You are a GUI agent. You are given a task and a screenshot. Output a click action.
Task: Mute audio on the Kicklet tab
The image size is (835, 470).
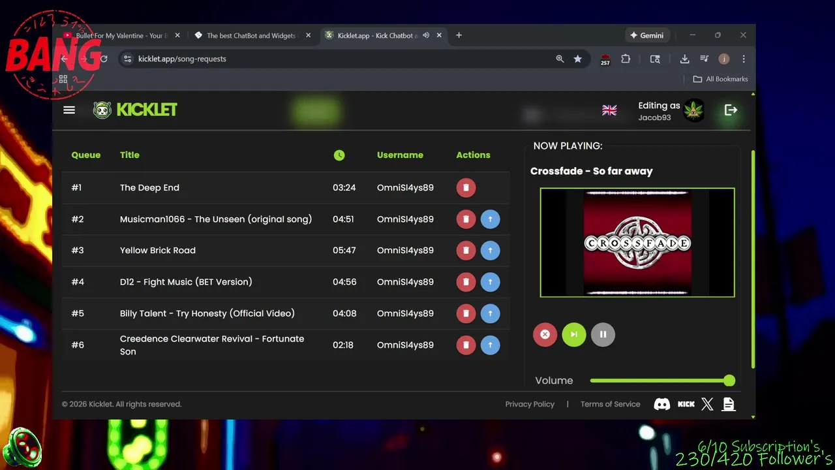coord(426,36)
